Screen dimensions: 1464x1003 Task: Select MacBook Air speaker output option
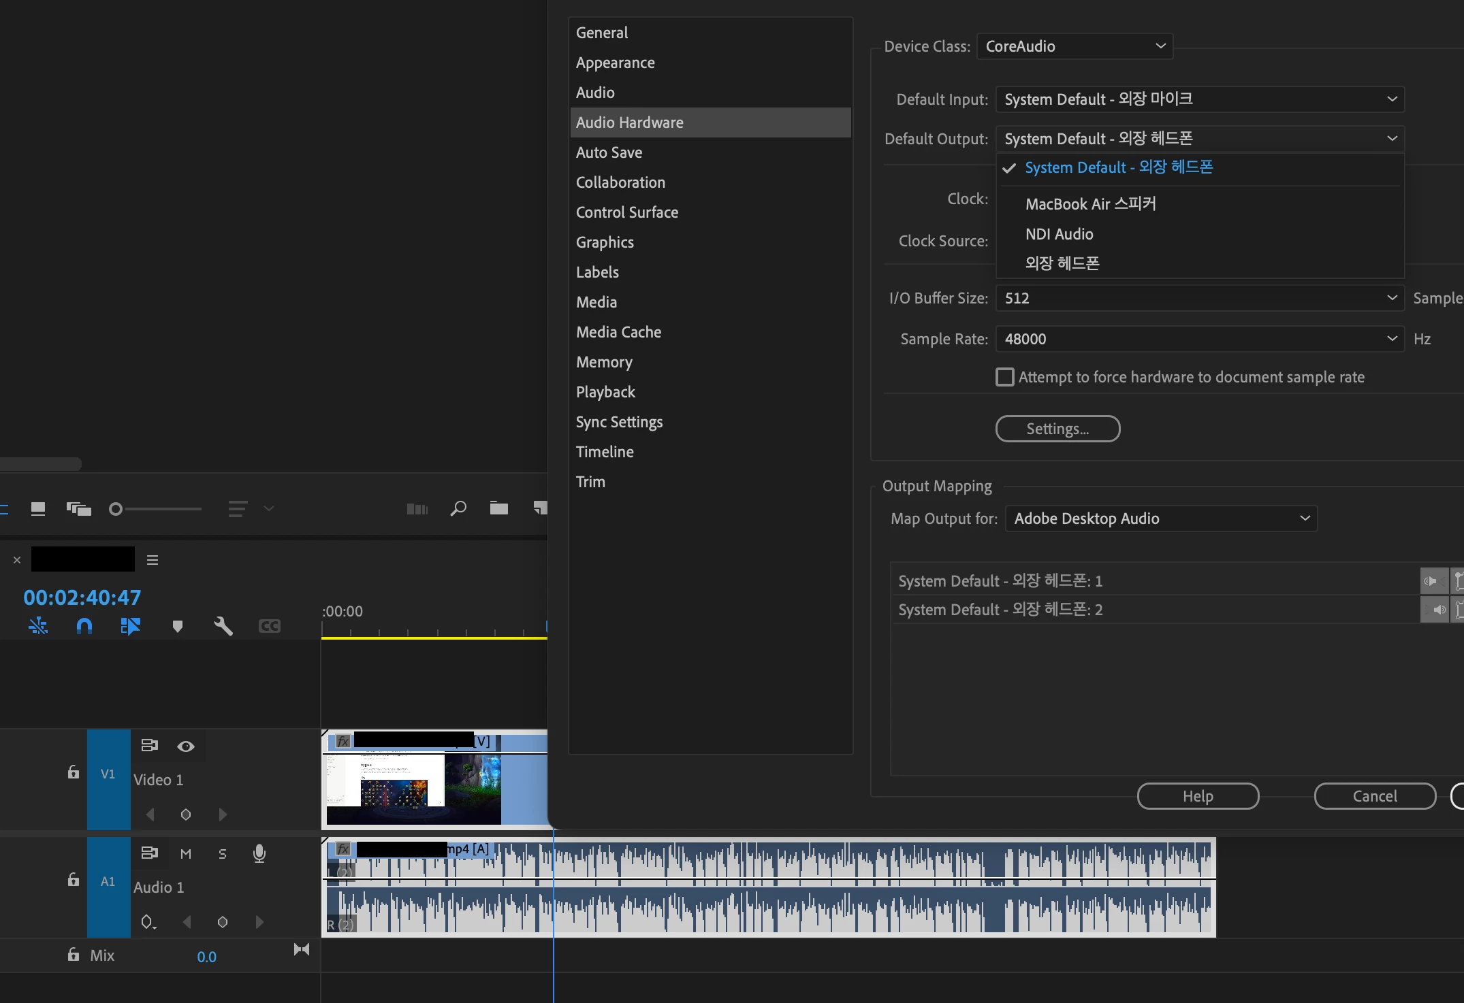[1091, 204]
